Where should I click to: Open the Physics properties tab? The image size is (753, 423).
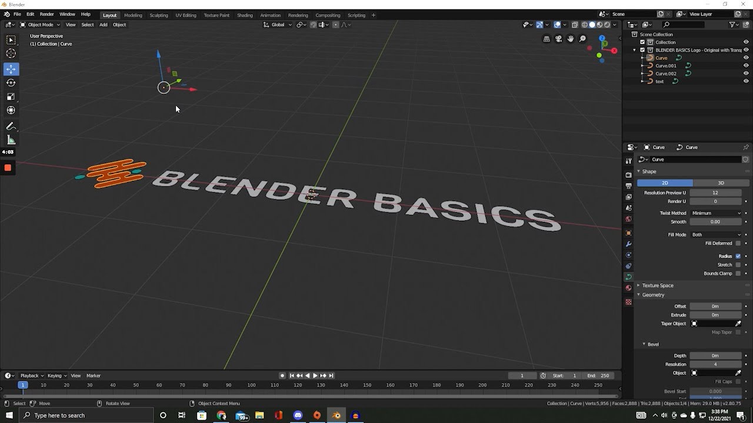628,255
